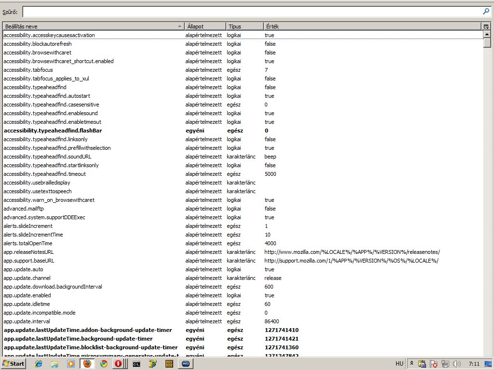Select alerts.slideIncrement preference
This screenshot has height=370, width=494.
[243, 226]
